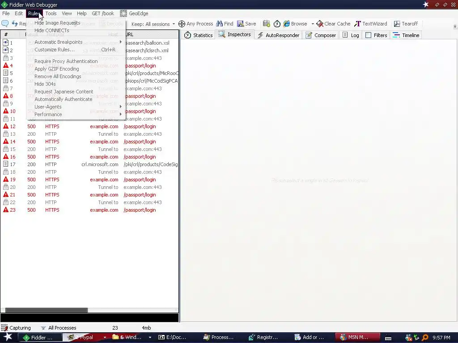
Task: Click the # column header
Action: pos(10,34)
